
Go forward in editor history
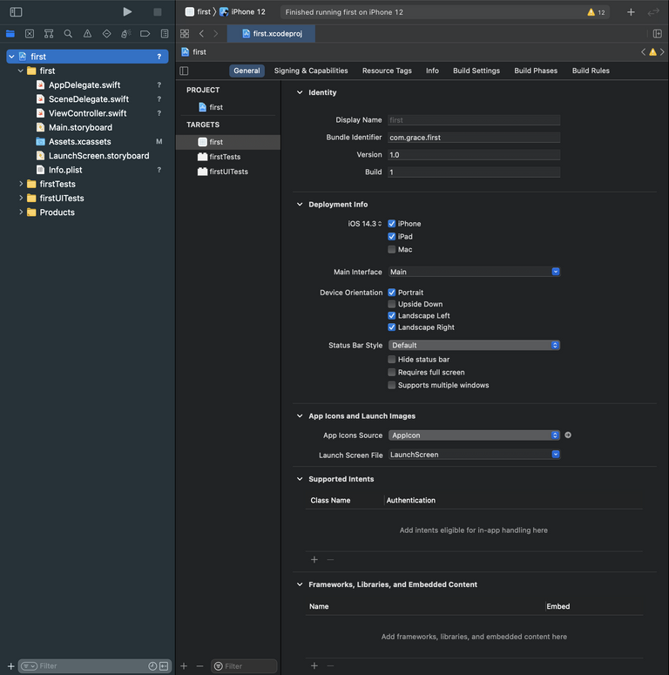[216, 34]
